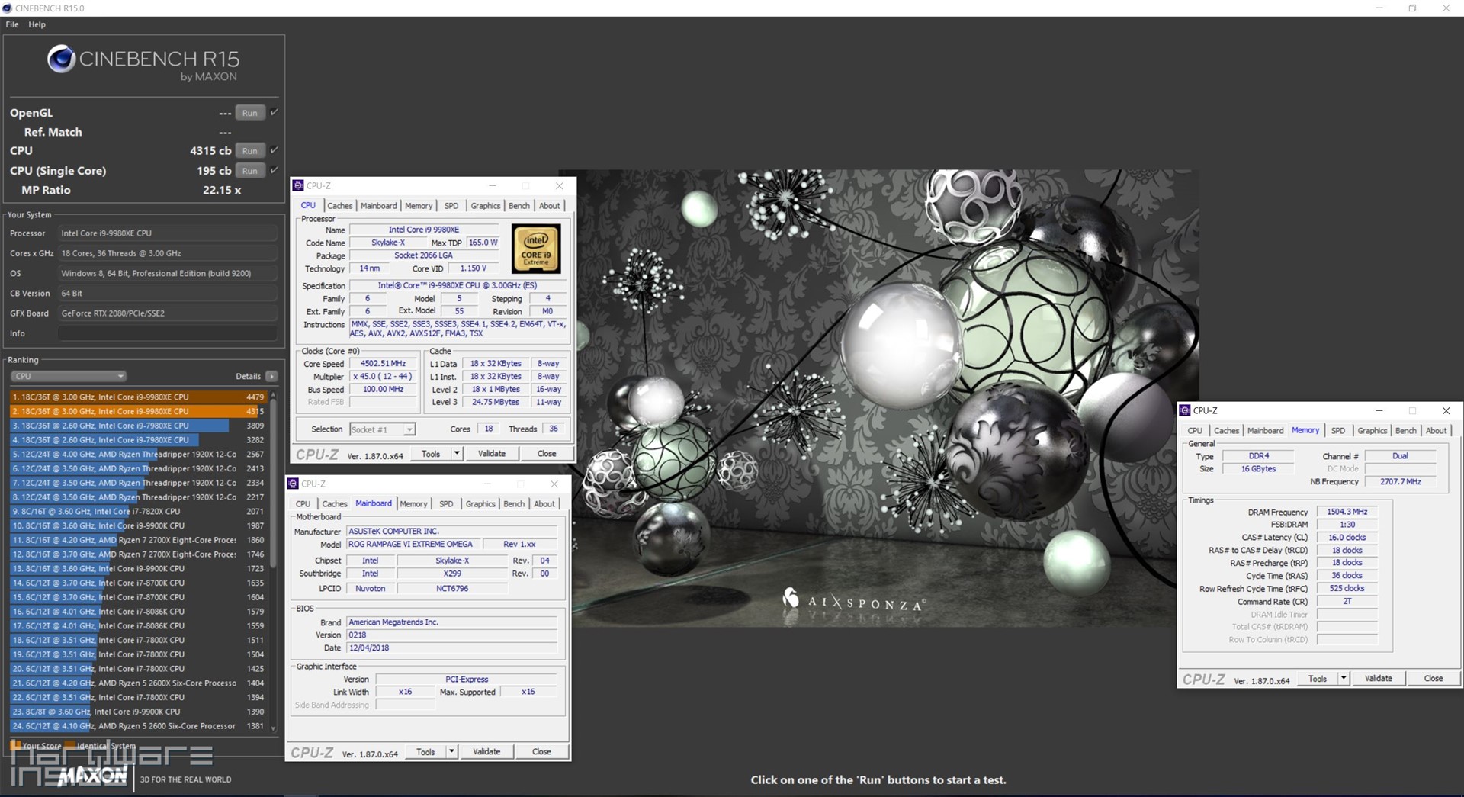Click the Intel Core i9 Extreme badge
Image resolution: width=1464 pixels, height=797 pixels.
click(x=536, y=249)
